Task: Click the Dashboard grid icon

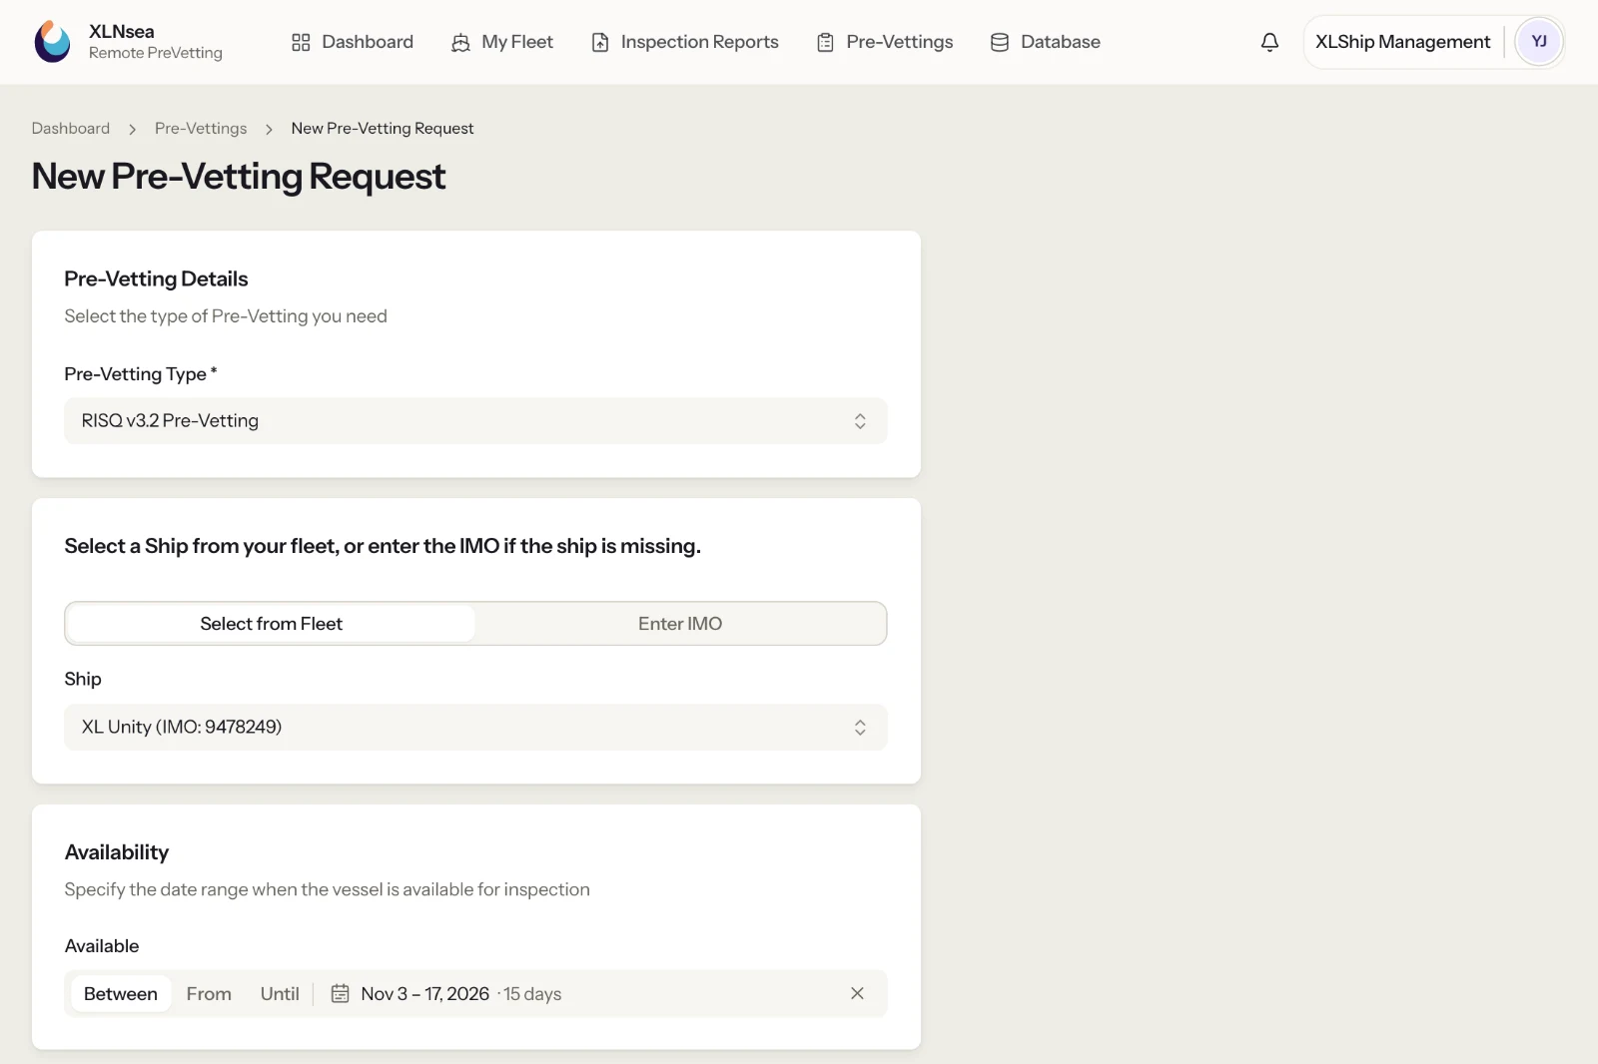Action: coord(301,42)
